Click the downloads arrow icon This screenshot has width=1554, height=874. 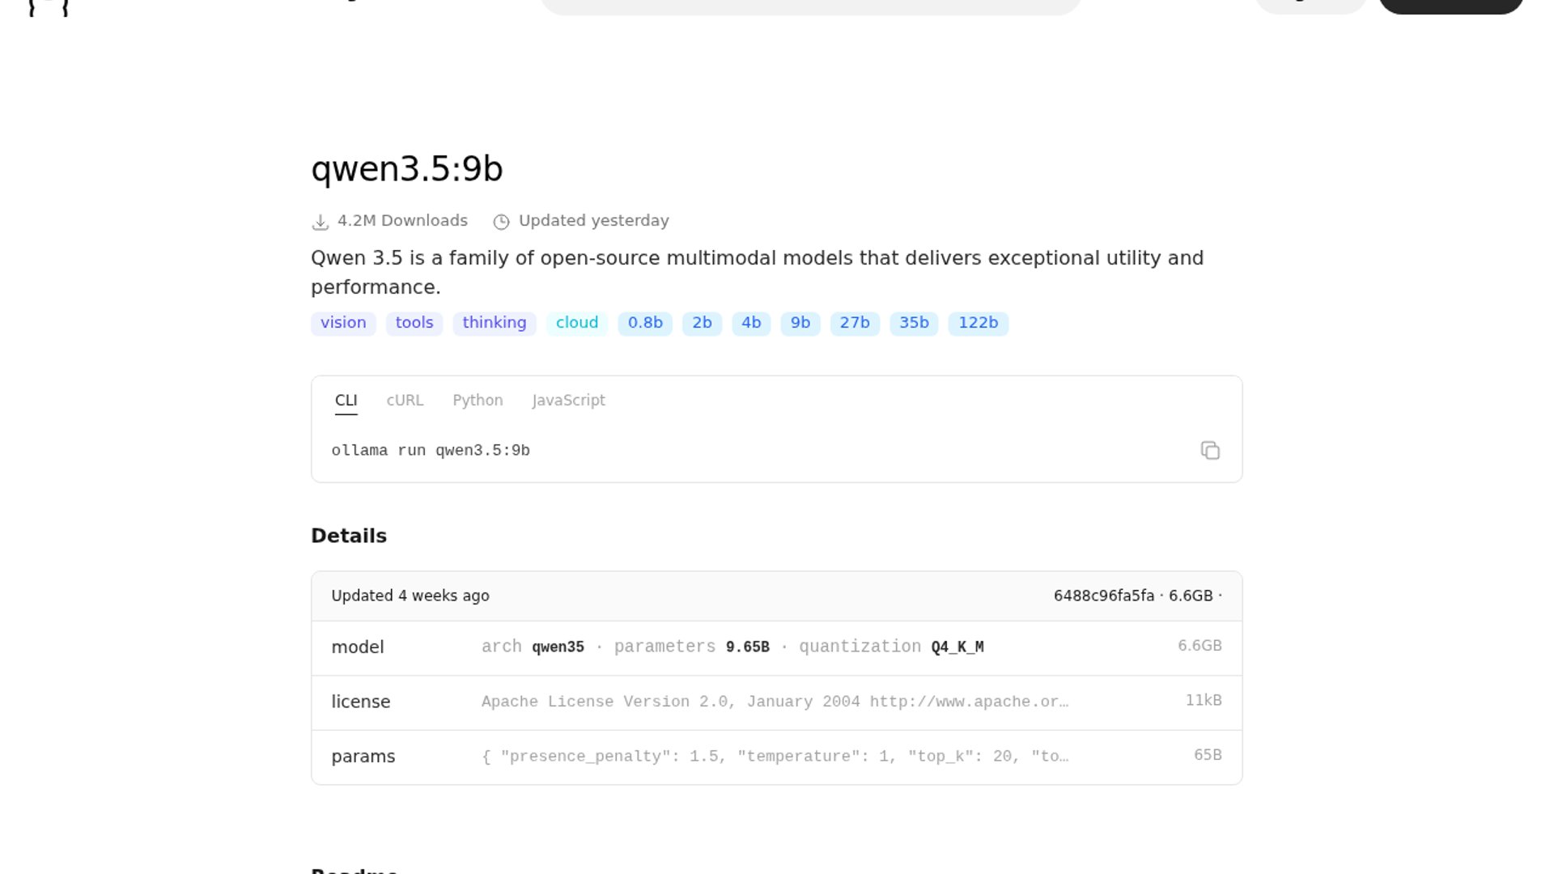[321, 222]
